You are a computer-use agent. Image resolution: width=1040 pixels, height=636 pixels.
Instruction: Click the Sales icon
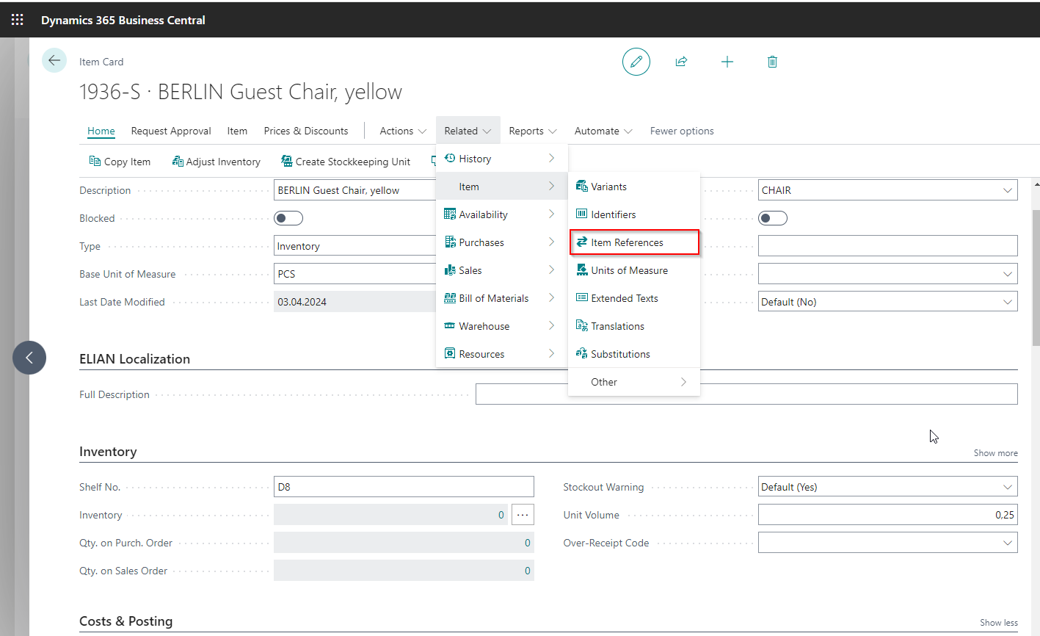click(450, 270)
